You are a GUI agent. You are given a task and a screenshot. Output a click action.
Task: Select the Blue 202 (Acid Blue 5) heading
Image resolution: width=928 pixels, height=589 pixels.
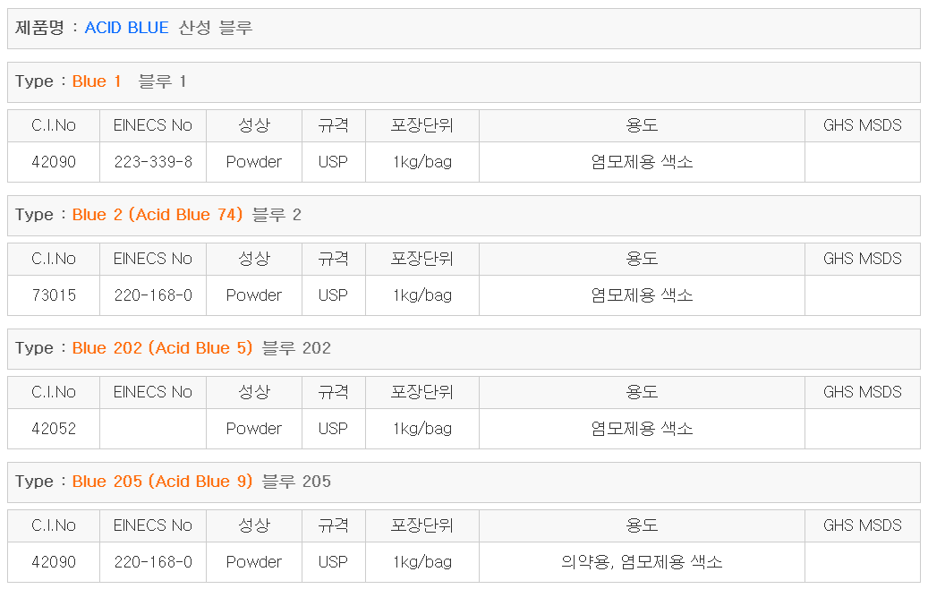[x=162, y=348]
